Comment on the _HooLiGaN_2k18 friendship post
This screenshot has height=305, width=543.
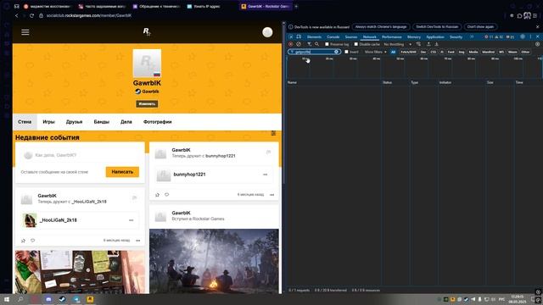pos(32,241)
